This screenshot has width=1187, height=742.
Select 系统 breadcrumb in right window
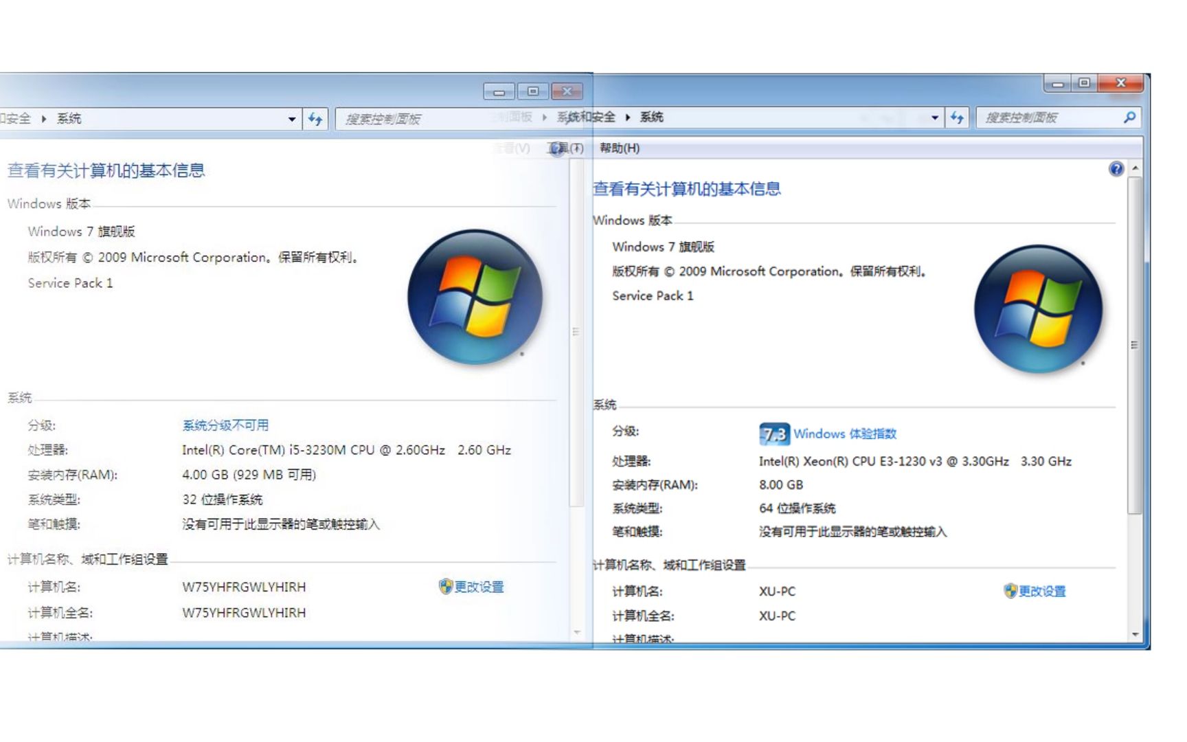(x=652, y=117)
